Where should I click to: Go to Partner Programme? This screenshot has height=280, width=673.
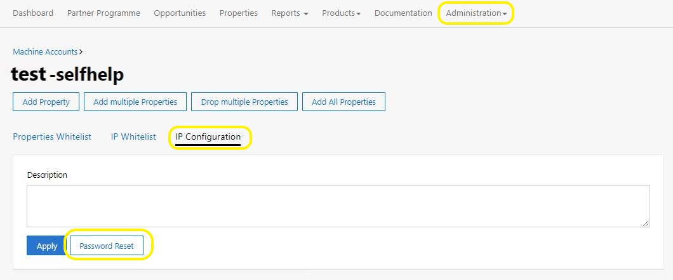tap(103, 13)
